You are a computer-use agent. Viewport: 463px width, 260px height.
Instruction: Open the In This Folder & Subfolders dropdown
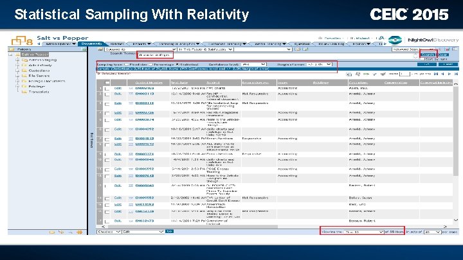(x=205, y=49)
